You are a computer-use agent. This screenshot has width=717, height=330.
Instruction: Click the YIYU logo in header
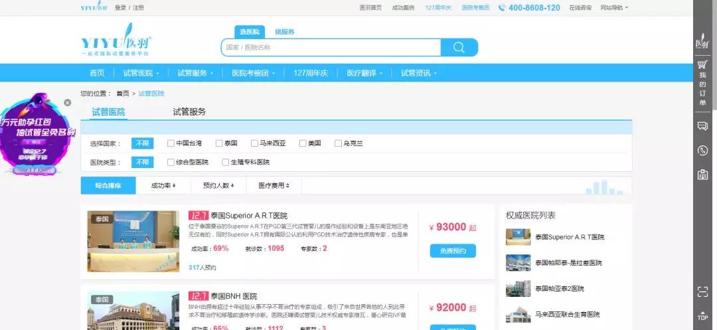point(116,44)
